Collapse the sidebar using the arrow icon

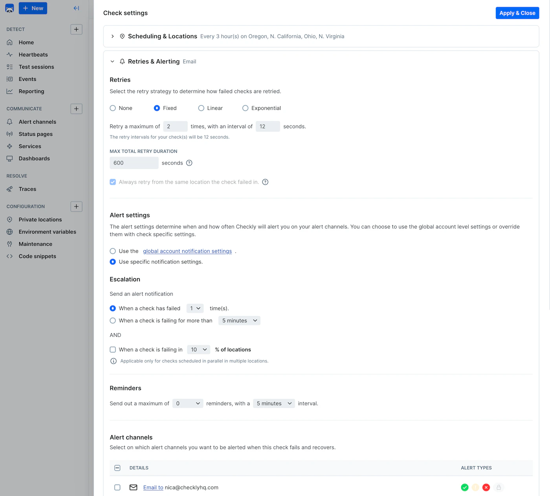[x=76, y=8]
